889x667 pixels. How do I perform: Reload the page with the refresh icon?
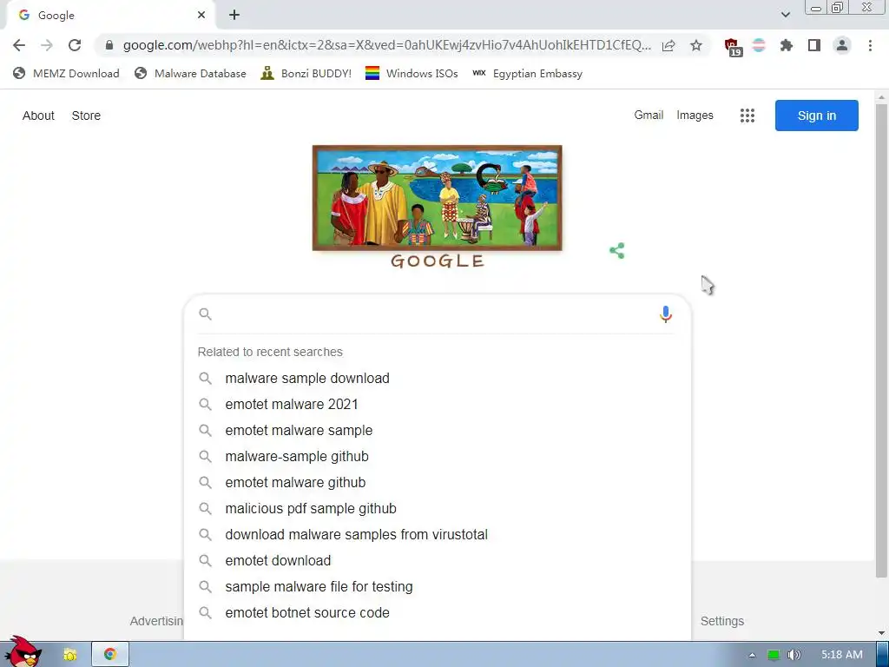[x=75, y=45]
